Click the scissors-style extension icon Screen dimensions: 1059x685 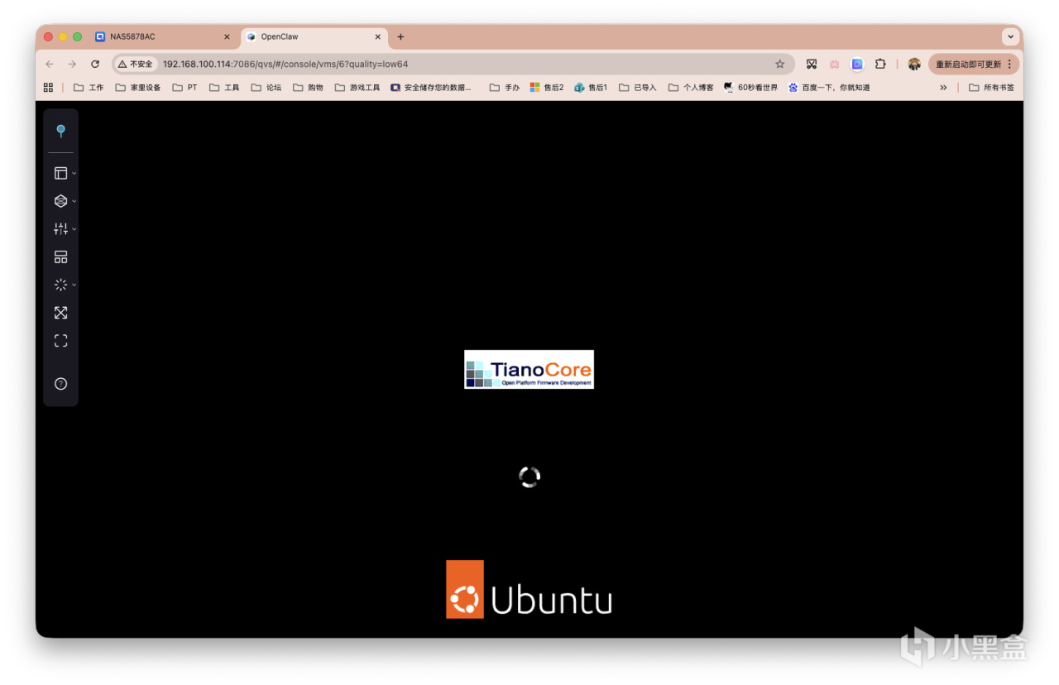(812, 64)
